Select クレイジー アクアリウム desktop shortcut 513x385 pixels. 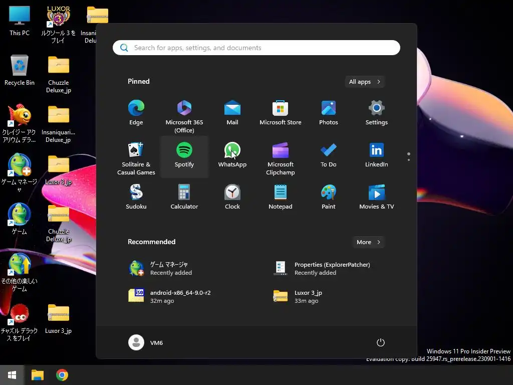coord(20,124)
